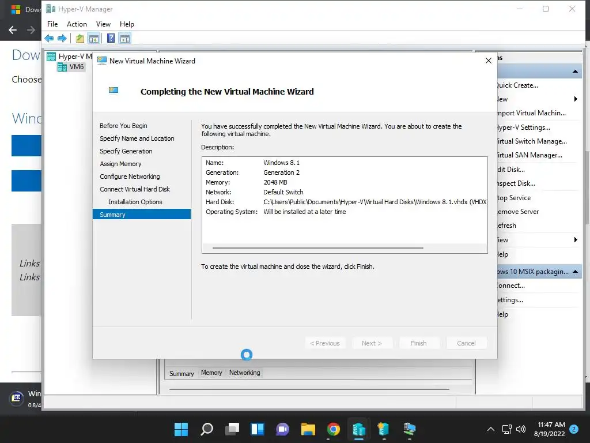Open the Help toolbar icon with question mark
This screenshot has width=590, height=443.
(111, 38)
